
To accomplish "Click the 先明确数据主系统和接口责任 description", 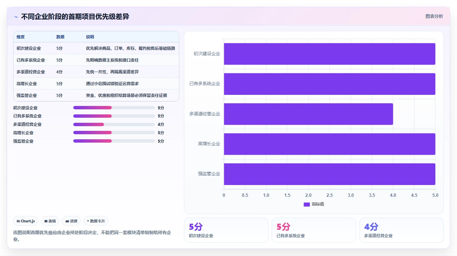I will coord(112,60).
